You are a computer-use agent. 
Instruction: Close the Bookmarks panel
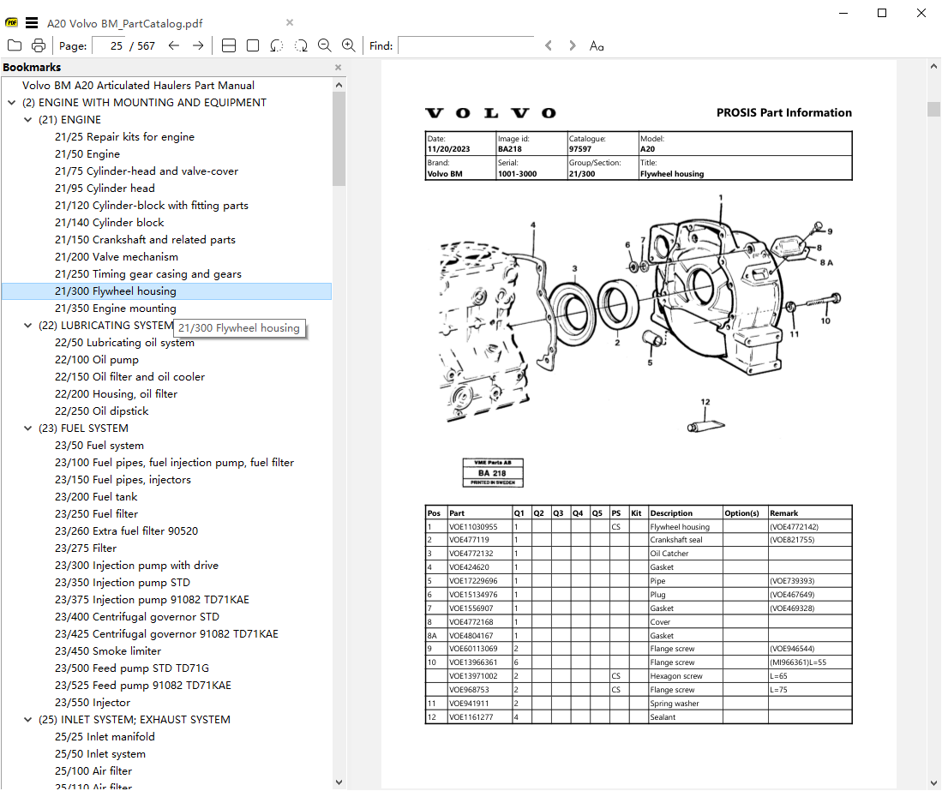pyautogui.click(x=339, y=67)
